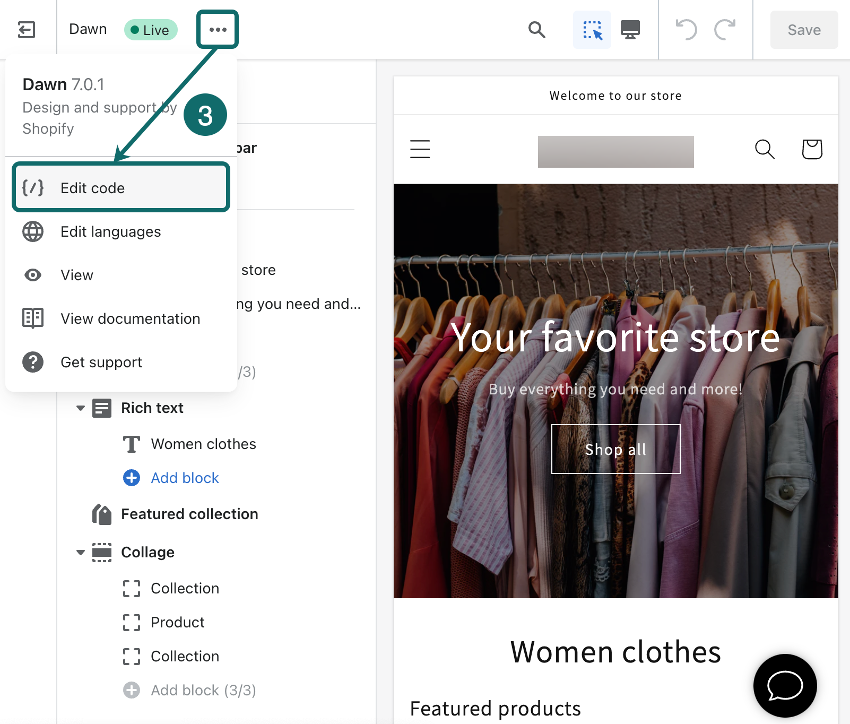
Task: Switch to desktop preview view
Action: point(630,30)
